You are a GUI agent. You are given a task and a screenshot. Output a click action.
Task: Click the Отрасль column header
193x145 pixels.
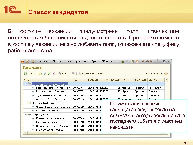[156, 80]
